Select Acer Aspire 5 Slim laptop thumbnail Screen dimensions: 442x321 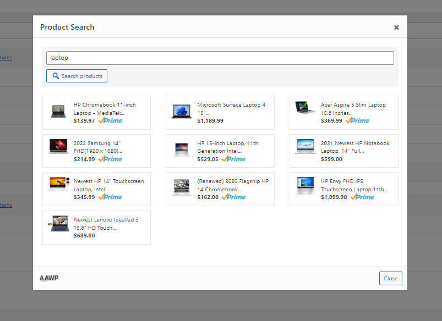click(x=305, y=108)
